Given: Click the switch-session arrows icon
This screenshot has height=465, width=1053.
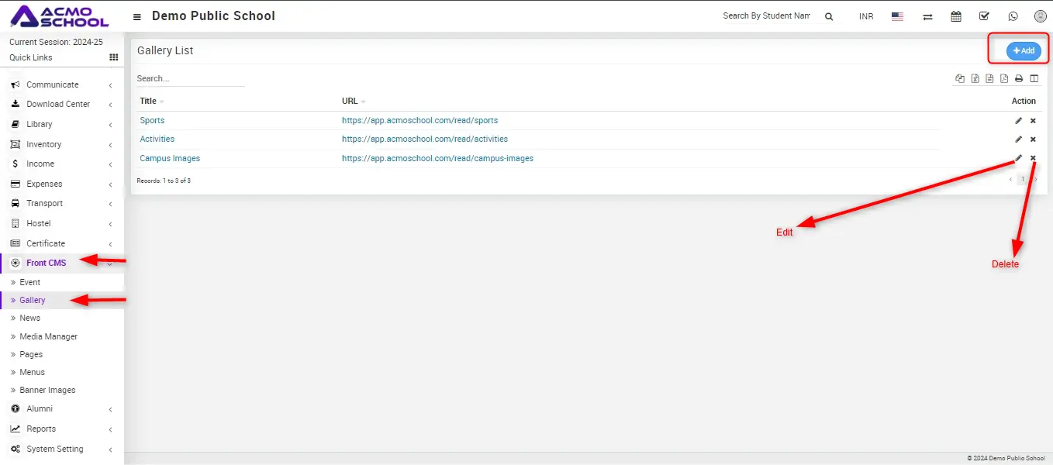Looking at the screenshot, I should pos(927,16).
